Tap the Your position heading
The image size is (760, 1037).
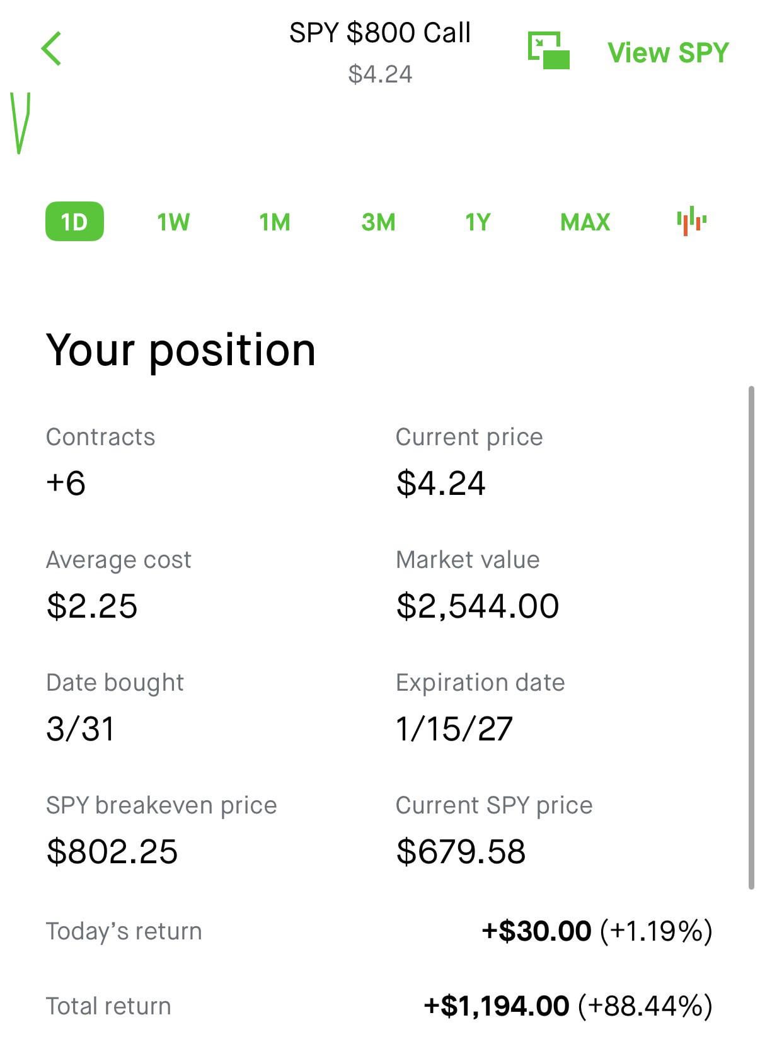[181, 350]
